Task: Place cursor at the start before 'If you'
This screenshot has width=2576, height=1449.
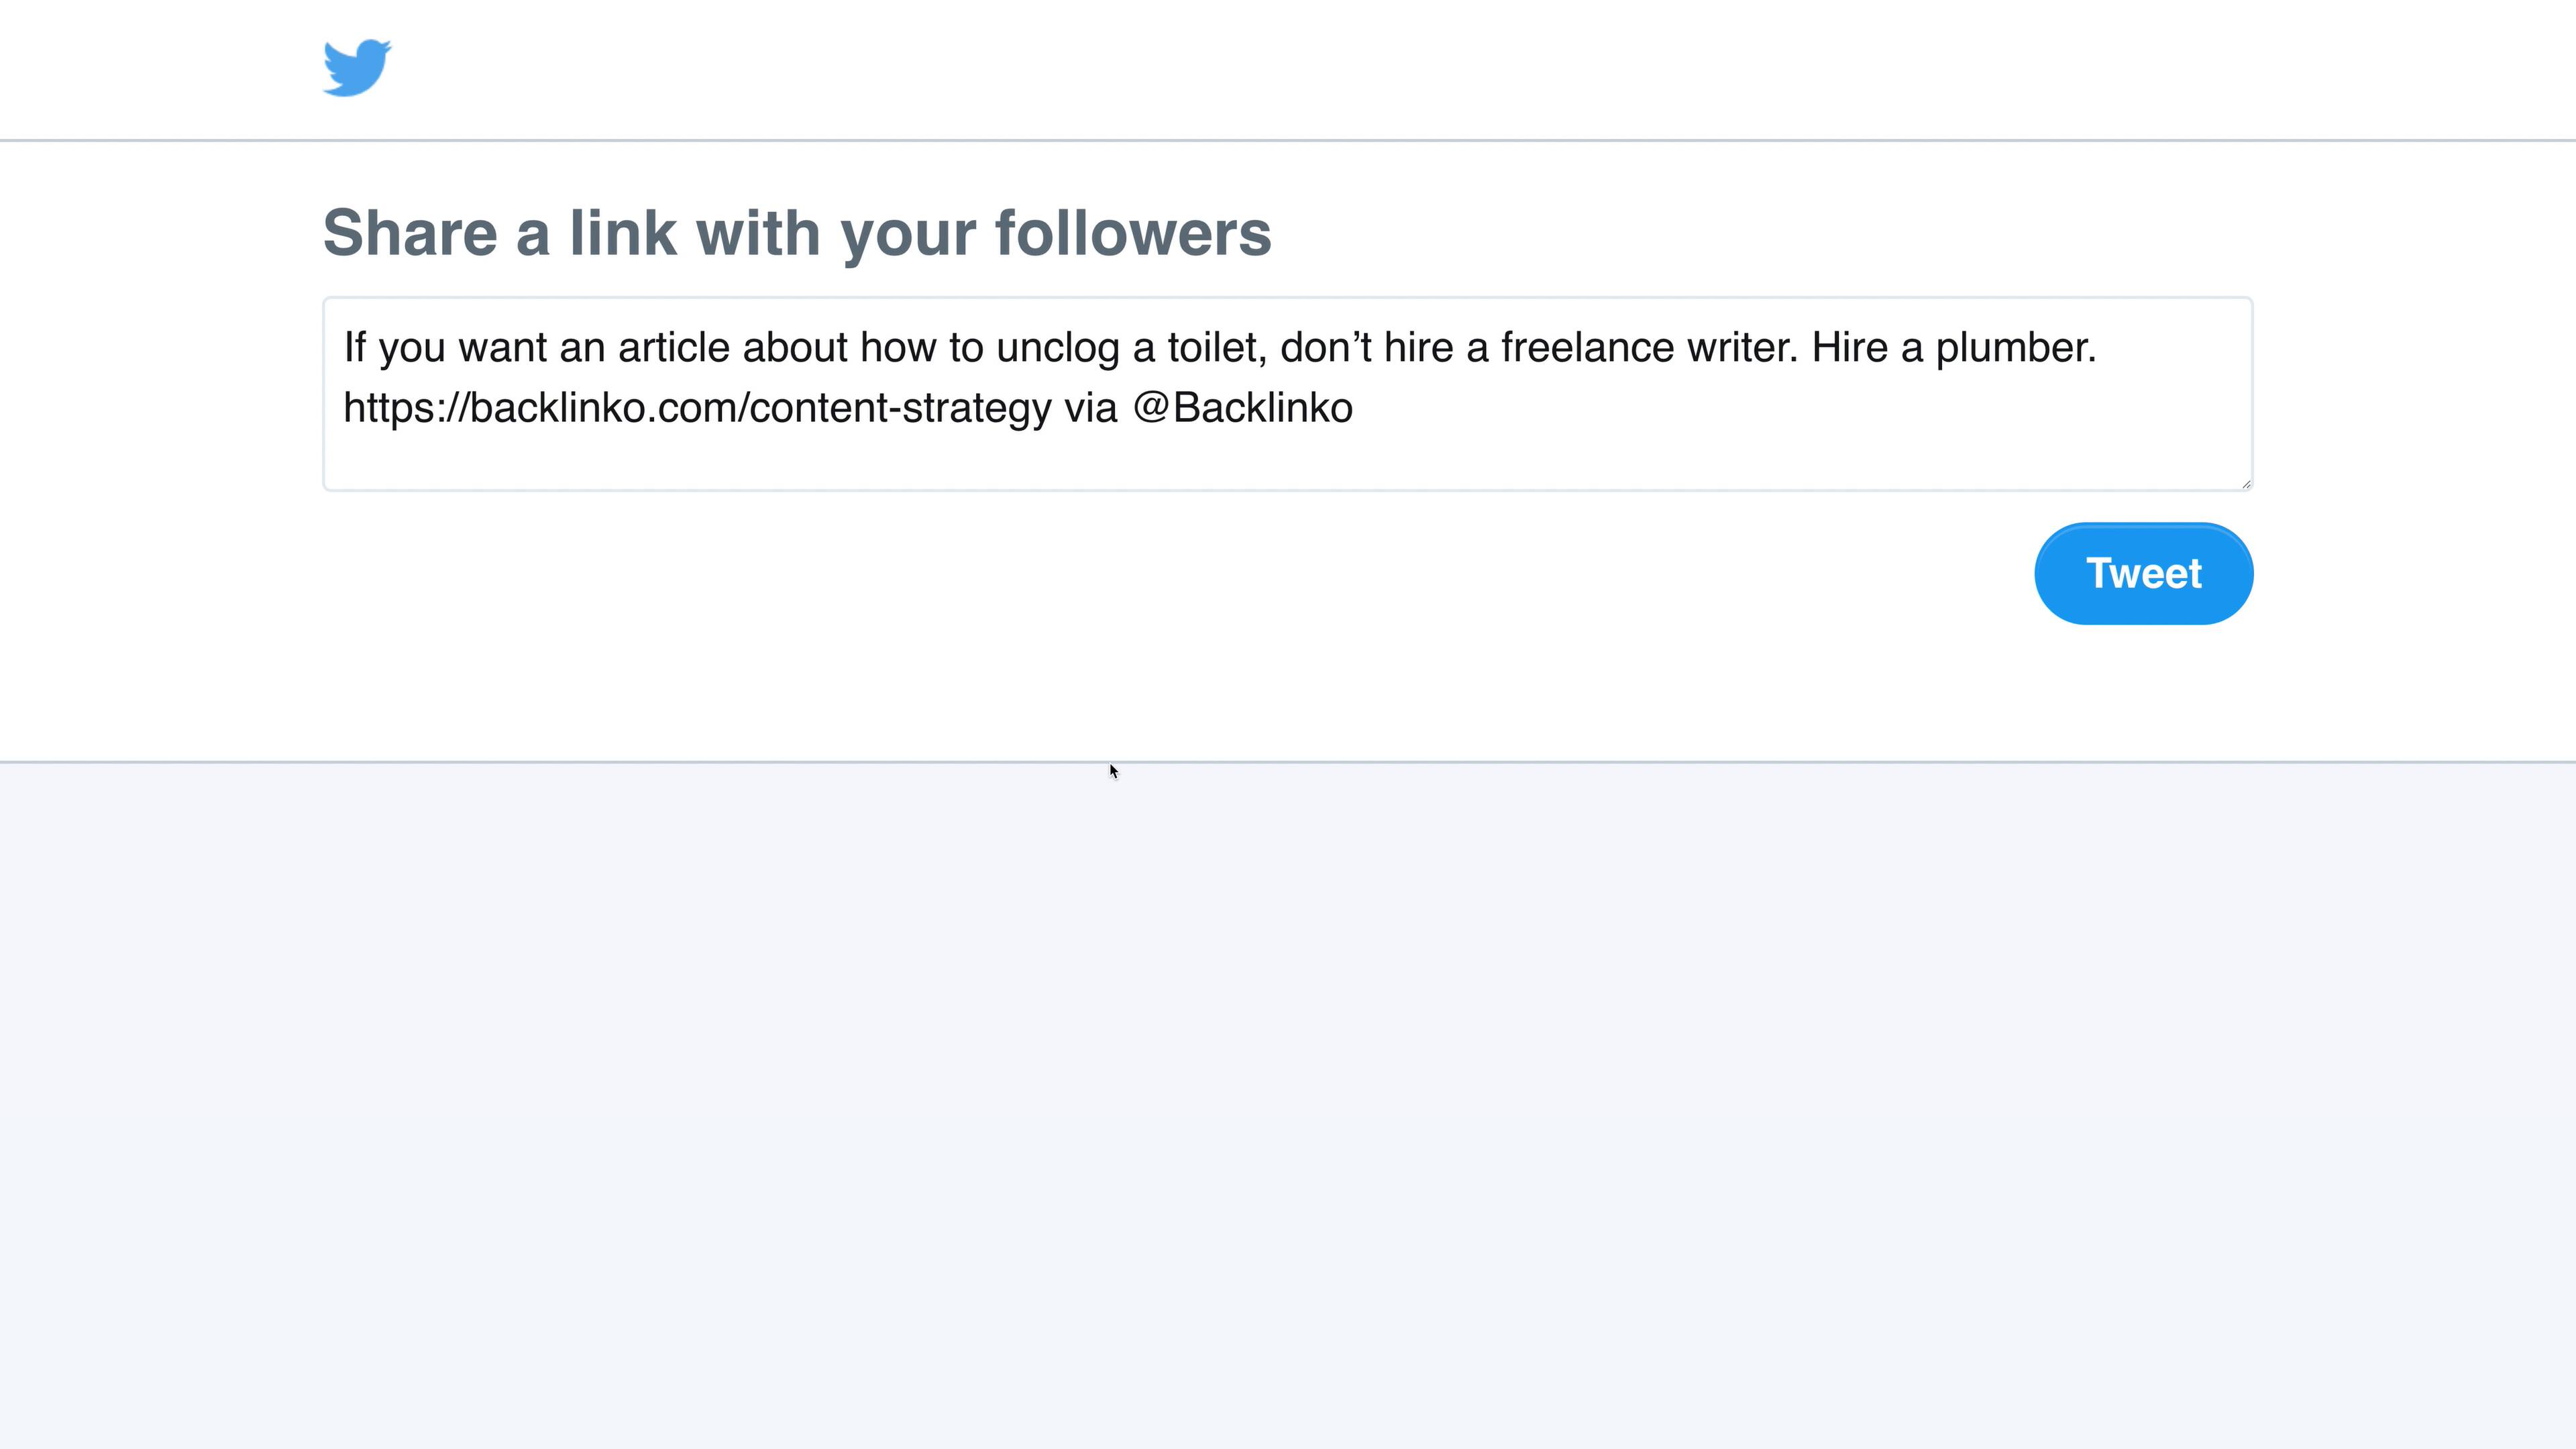Action: pyautogui.click(x=344, y=348)
